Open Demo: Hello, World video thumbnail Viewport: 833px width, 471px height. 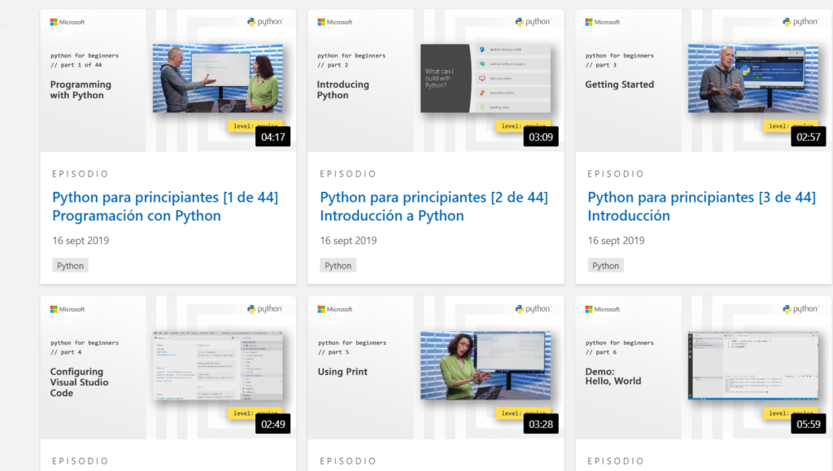click(752, 365)
